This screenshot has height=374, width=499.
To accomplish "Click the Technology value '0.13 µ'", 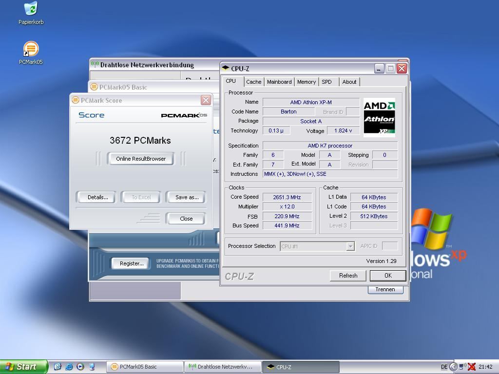I will (276, 131).
